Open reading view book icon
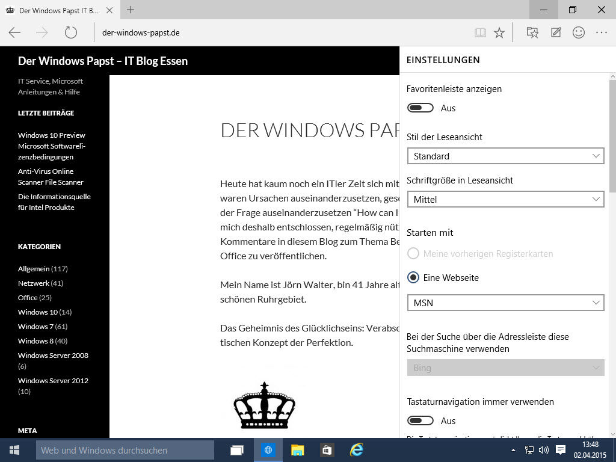 pyautogui.click(x=480, y=33)
